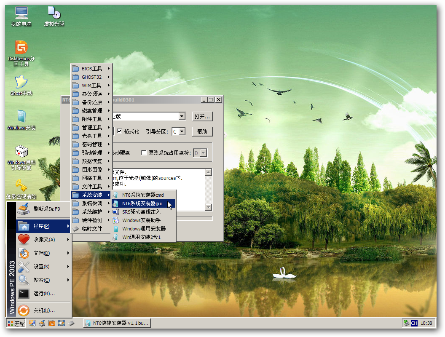Click the gray drive icon in quick launch
445x337 pixels.
point(71,323)
